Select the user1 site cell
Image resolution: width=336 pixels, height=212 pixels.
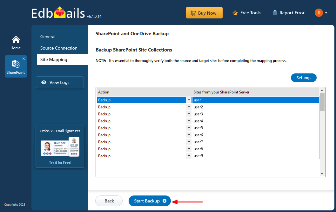point(256,100)
